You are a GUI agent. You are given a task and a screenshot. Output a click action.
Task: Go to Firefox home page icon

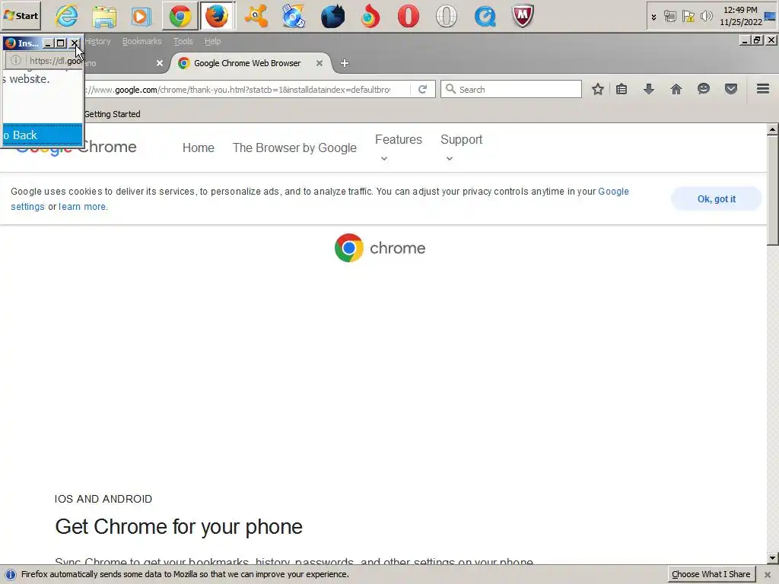[x=676, y=90]
